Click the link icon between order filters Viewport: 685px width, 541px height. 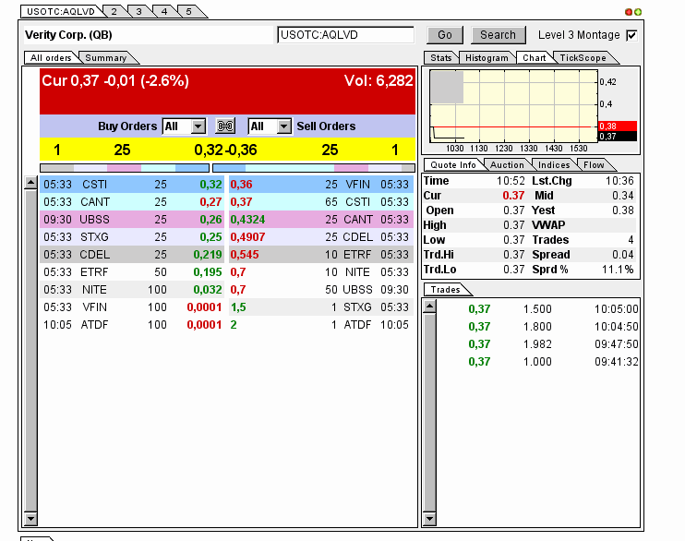click(225, 126)
